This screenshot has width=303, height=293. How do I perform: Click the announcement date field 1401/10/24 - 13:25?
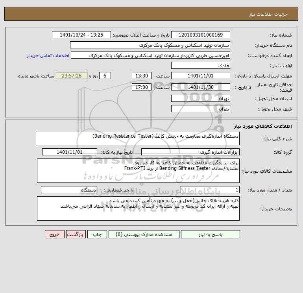click(81, 35)
